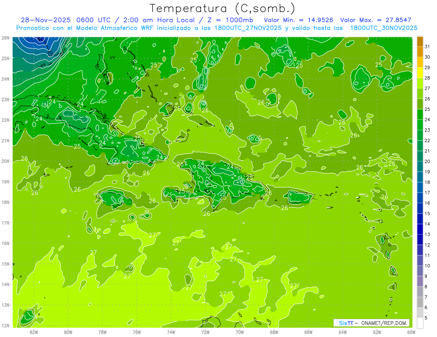Click the '26N' latitude axis label
This screenshot has width=437, height=337.
click(5, 38)
